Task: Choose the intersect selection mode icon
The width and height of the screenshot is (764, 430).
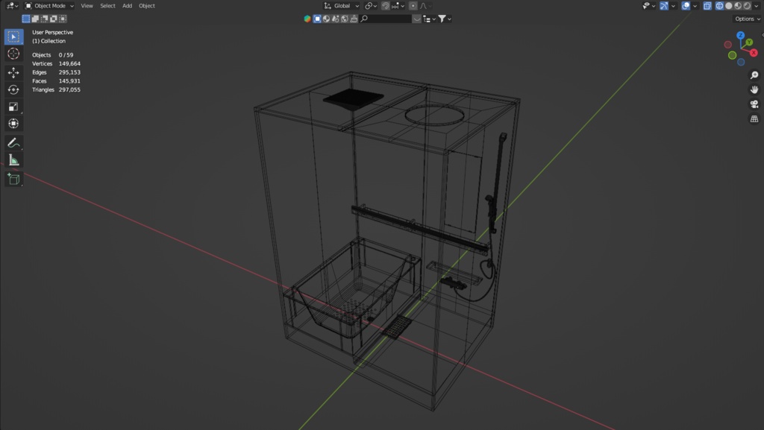Action: [x=63, y=19]
